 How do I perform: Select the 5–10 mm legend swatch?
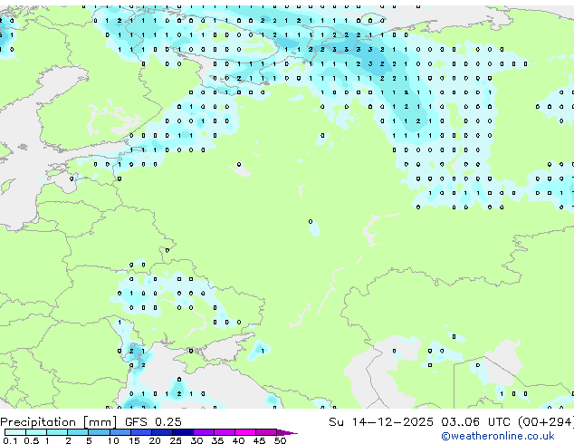point(99,432)
